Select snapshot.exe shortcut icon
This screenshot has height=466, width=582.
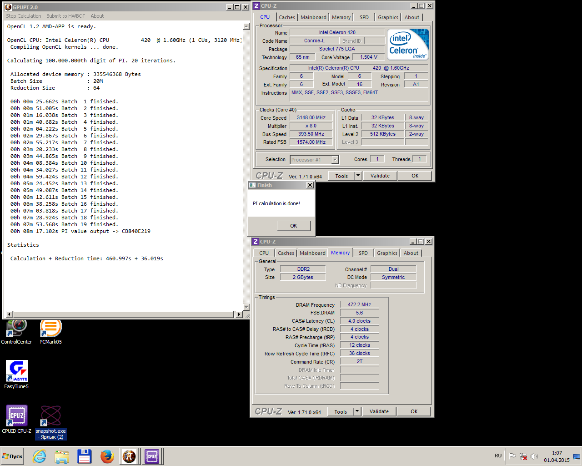pos(50,422)
